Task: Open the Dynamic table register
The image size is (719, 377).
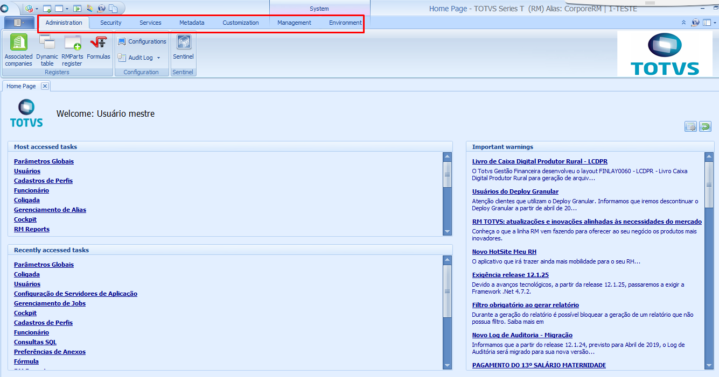Action: [47, 49]
